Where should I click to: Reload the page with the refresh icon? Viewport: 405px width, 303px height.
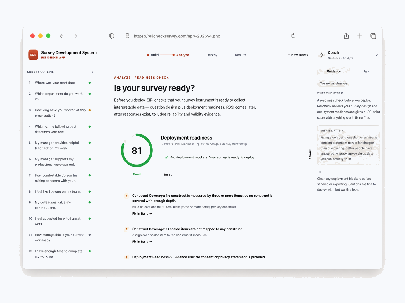[x=293, y=36]
